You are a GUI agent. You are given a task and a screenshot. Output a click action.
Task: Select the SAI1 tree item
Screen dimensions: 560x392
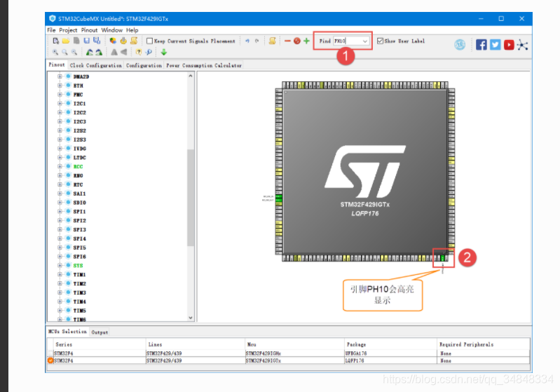point(79,194)
